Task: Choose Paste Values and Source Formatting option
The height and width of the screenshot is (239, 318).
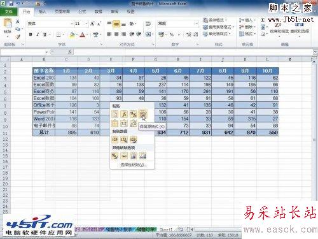Action: (133, 140)
